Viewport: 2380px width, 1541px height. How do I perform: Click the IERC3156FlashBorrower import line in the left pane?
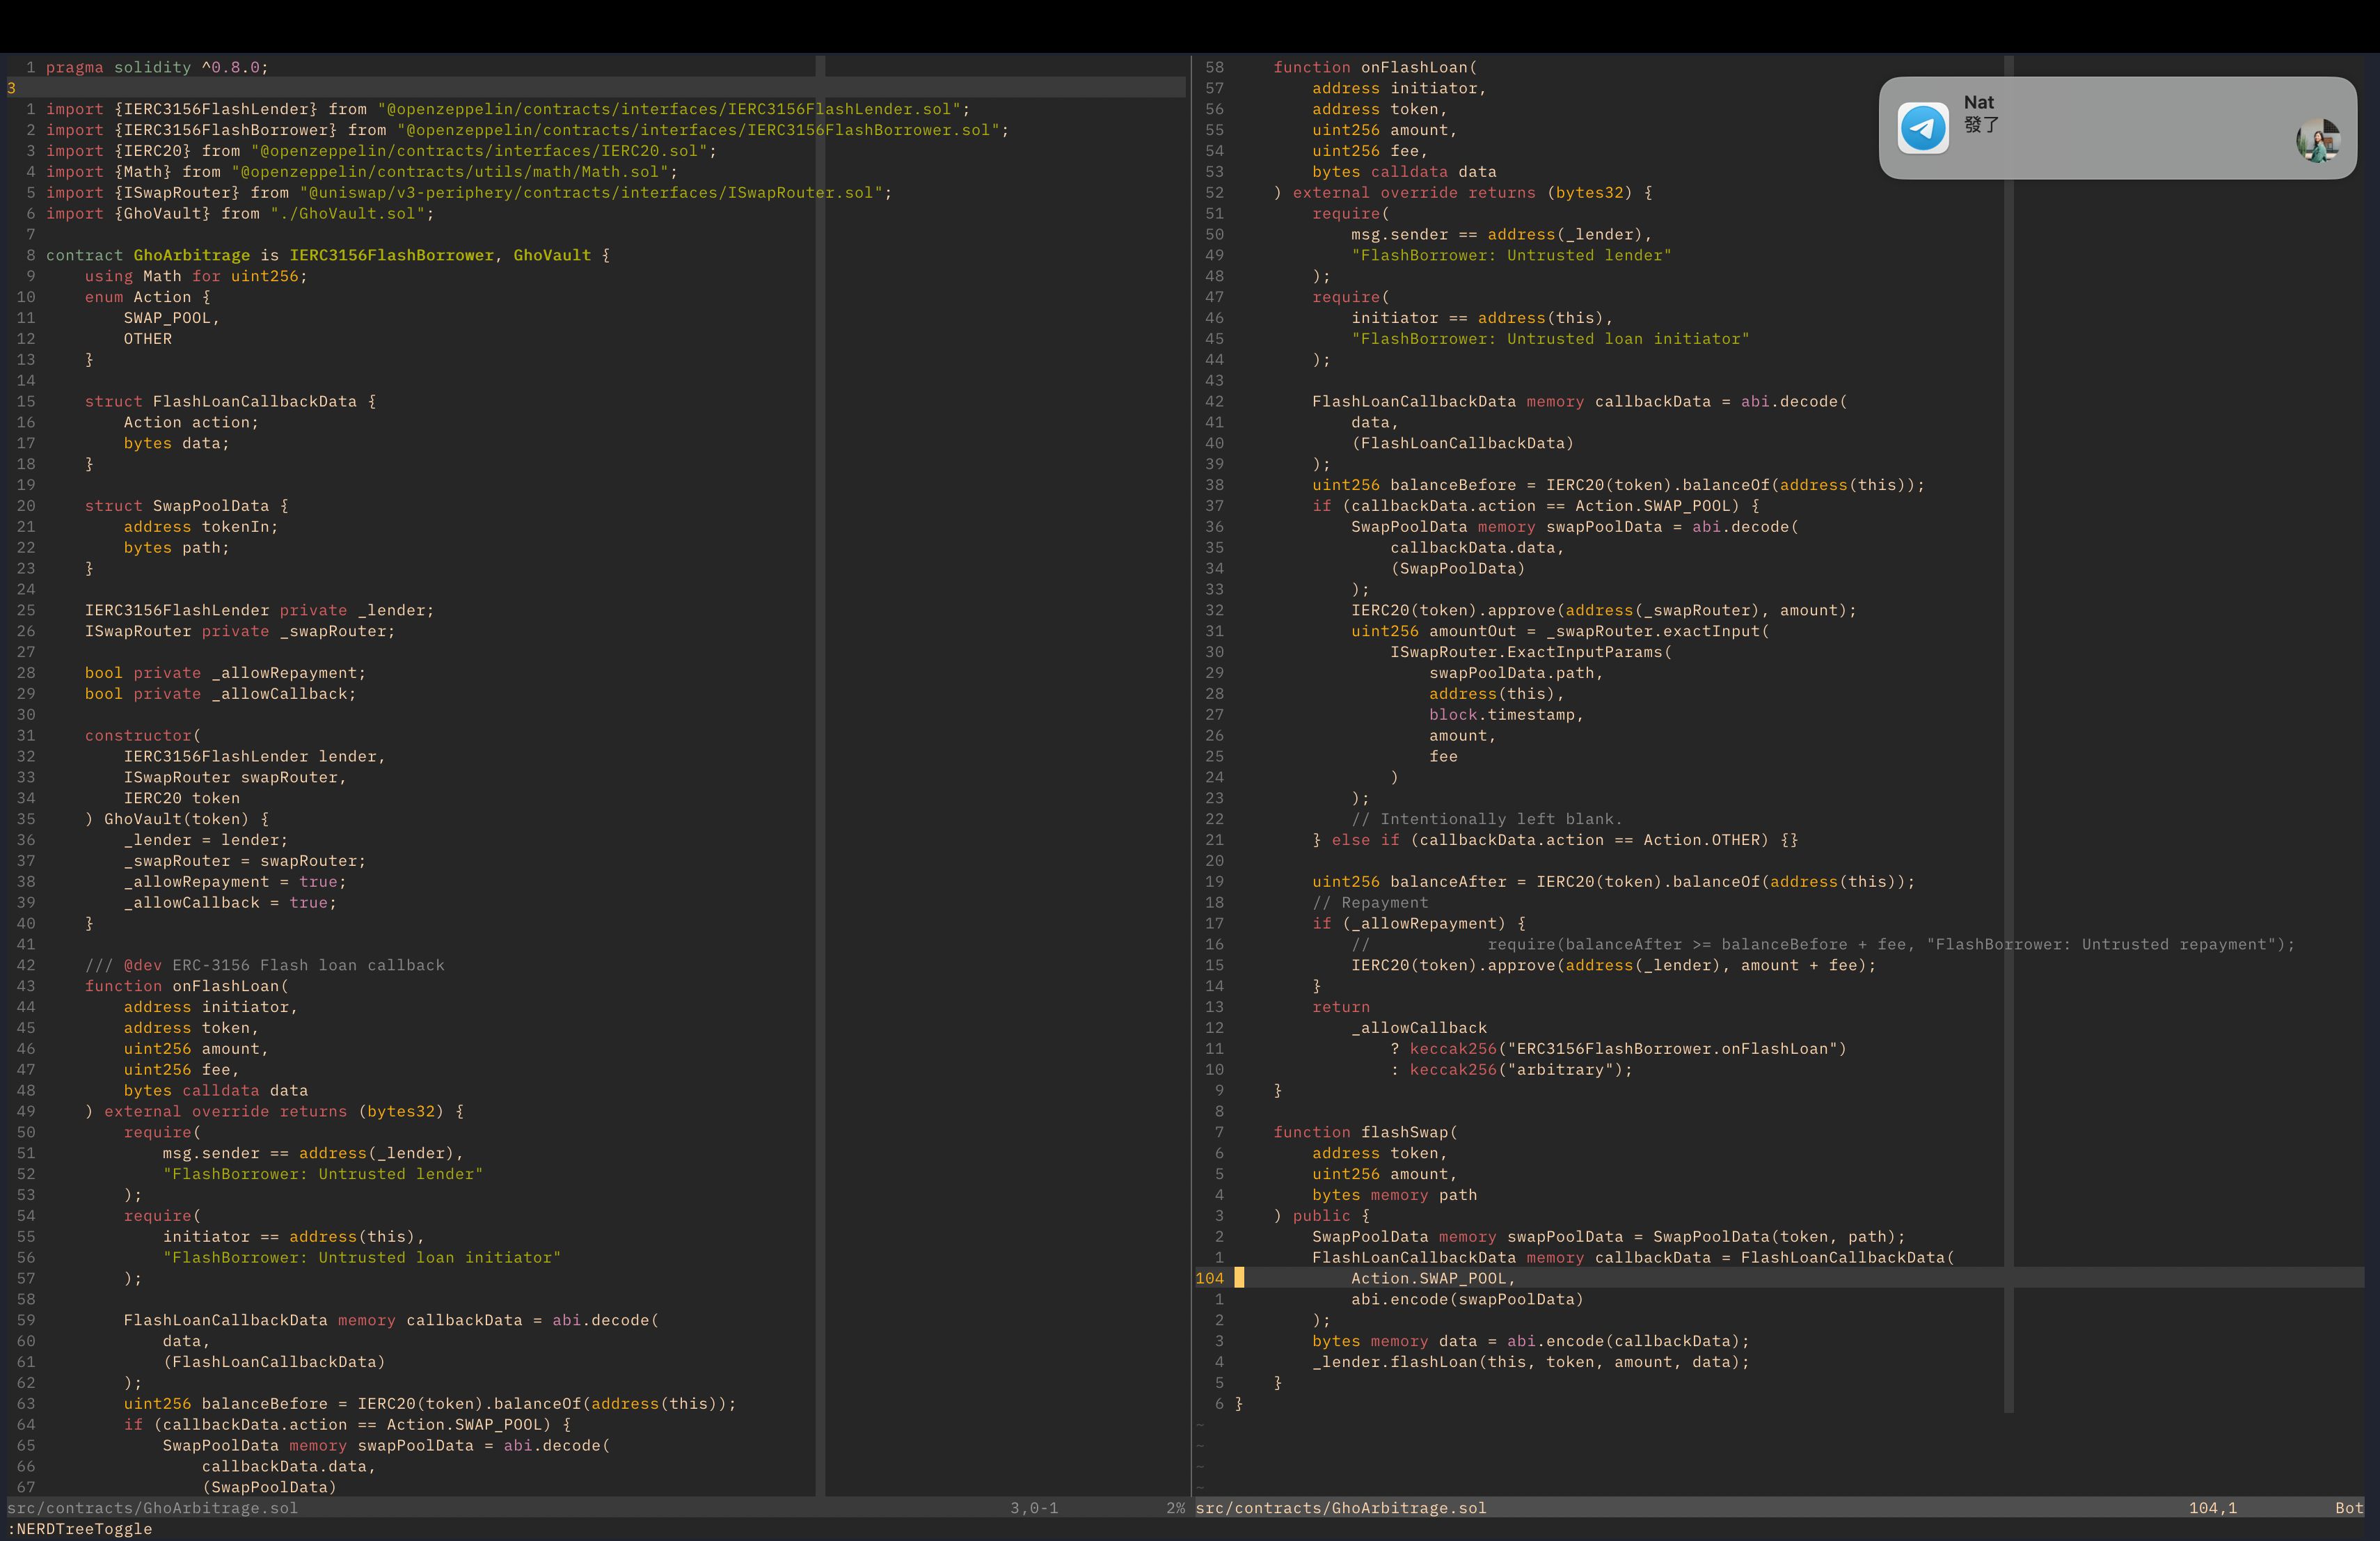[527, 130]
